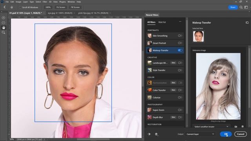Disable the Makeup Transfer toggle

point(180,51)
